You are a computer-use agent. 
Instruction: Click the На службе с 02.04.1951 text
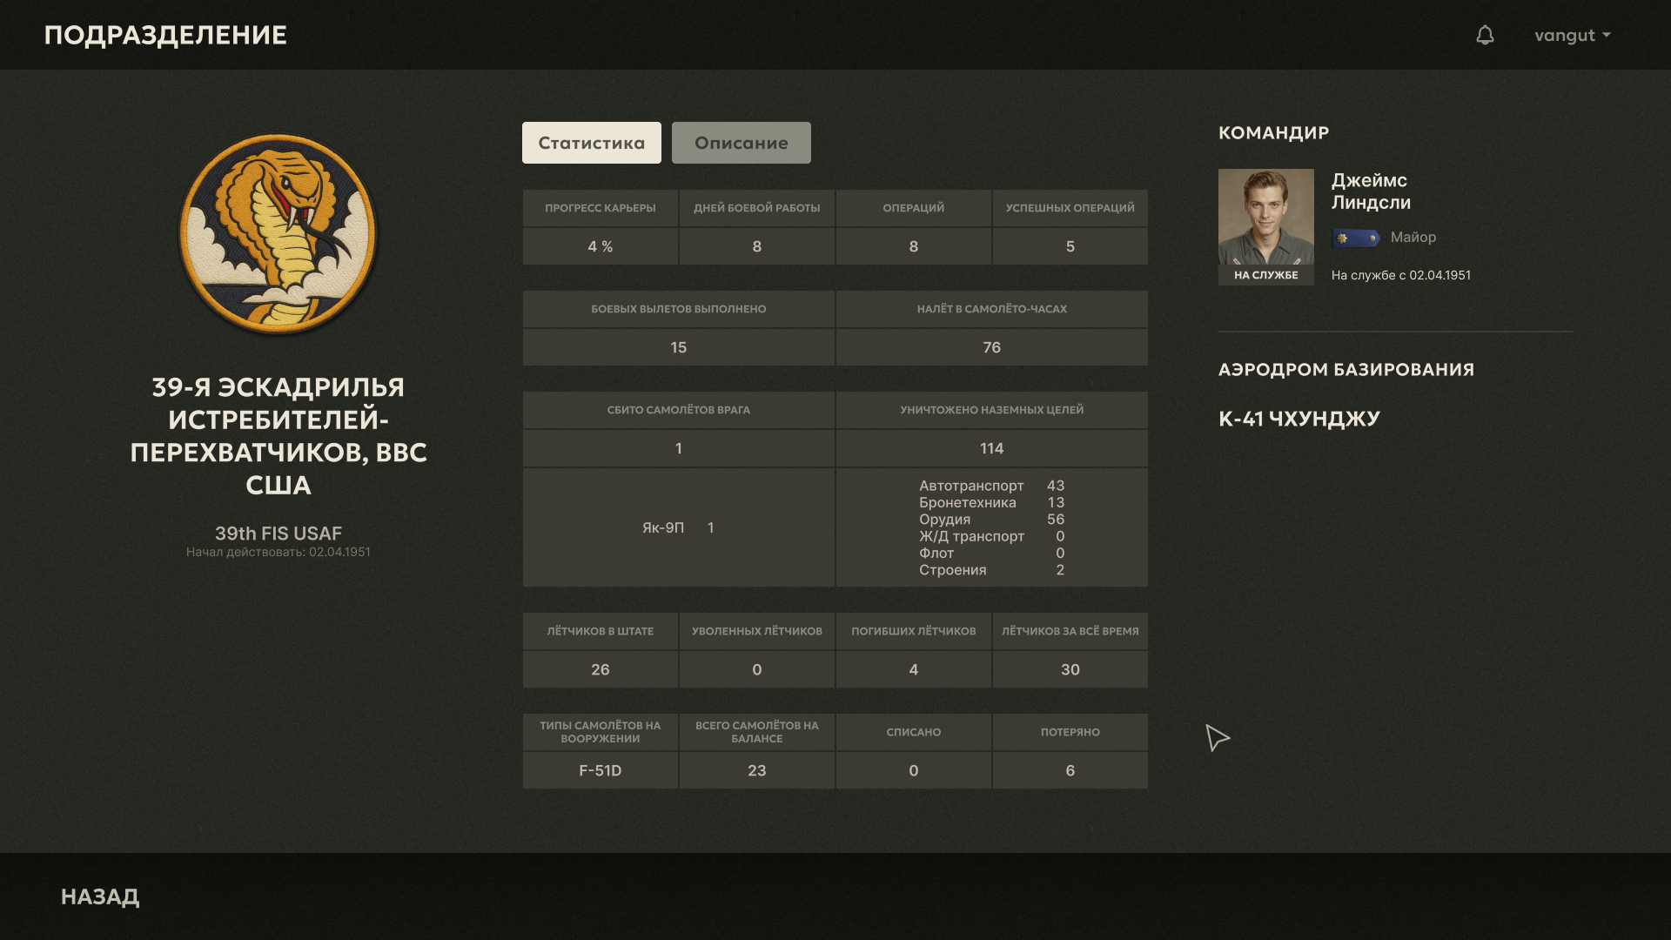(1401, 275)
